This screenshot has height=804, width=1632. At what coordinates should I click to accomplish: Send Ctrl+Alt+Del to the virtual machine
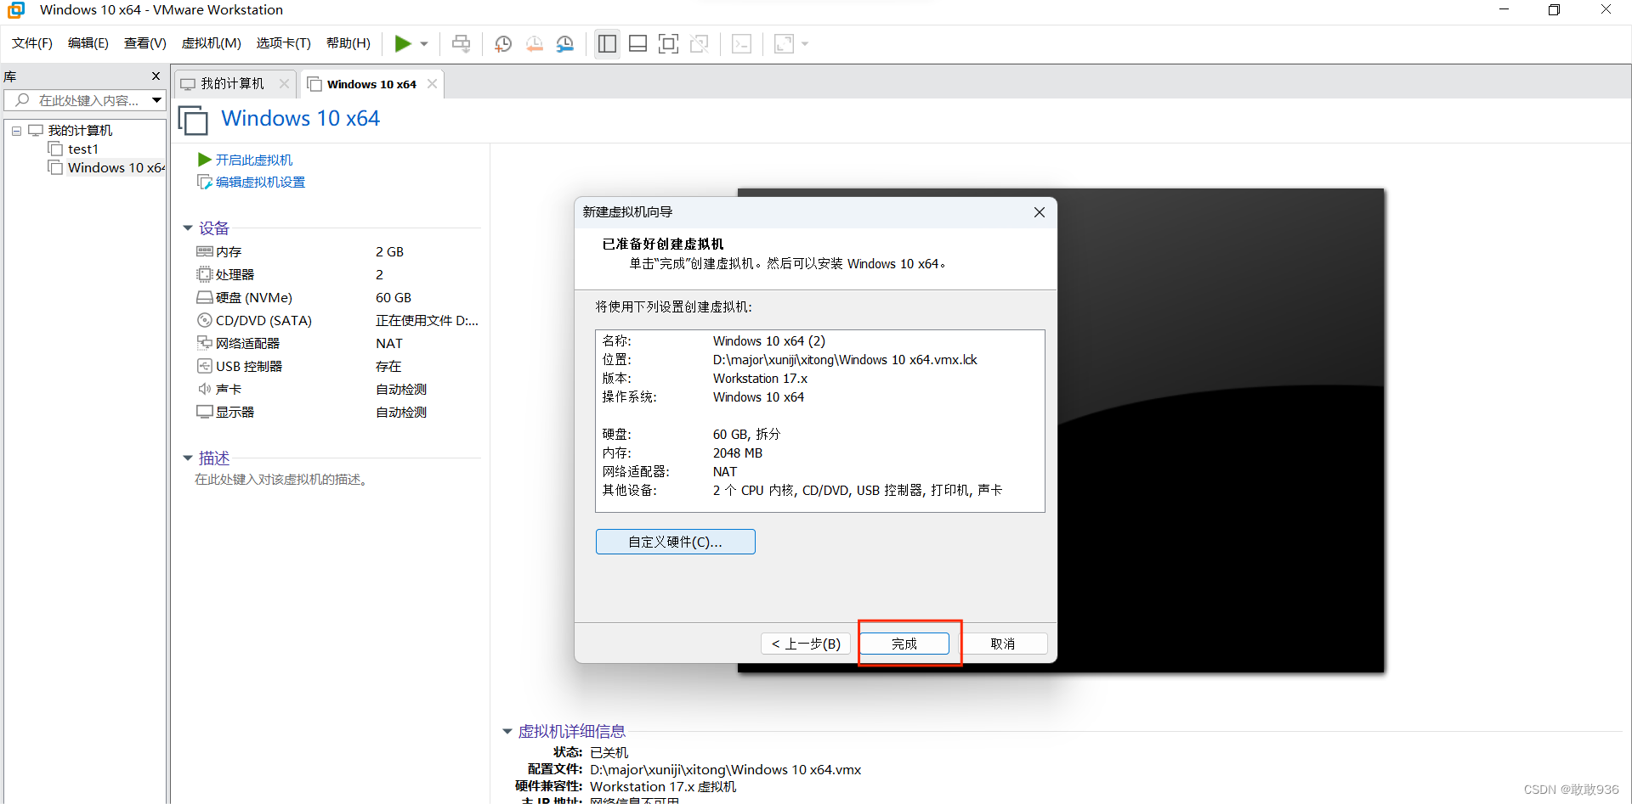(x=461, y=43)
